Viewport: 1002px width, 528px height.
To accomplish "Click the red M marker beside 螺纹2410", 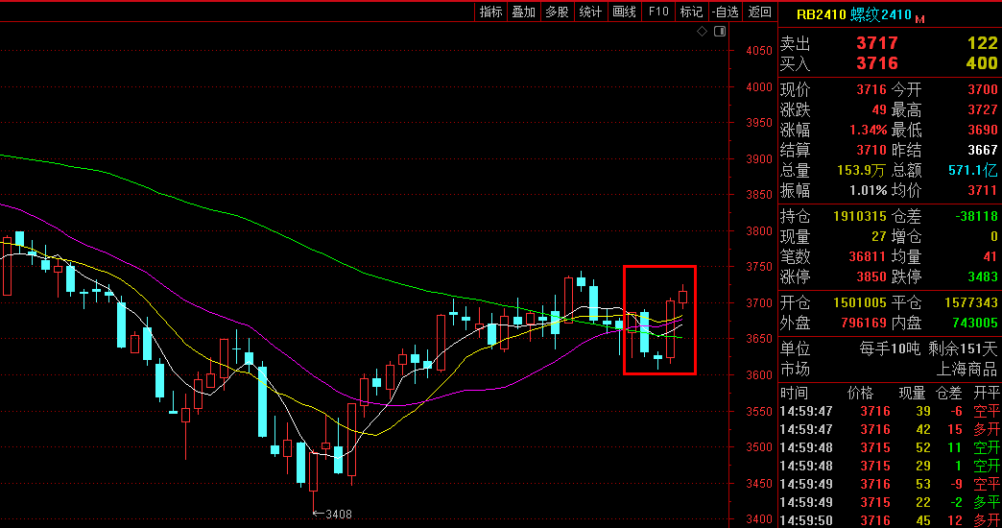I will point(920,18).
